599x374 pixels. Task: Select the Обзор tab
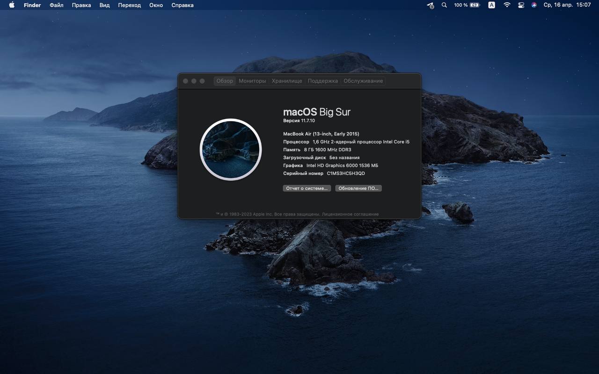click(x=225, y=81)
